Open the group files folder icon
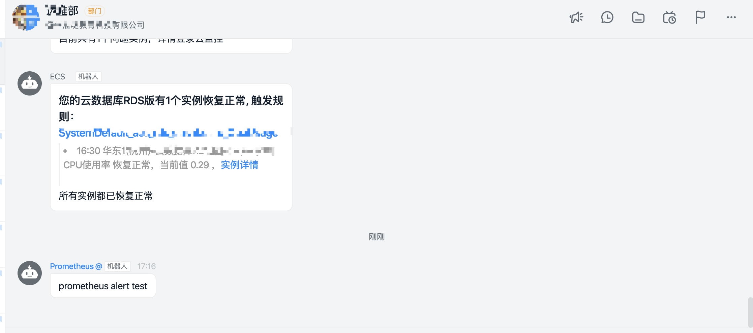Viewport: 753px width, 333px height. tap(638, 17)
